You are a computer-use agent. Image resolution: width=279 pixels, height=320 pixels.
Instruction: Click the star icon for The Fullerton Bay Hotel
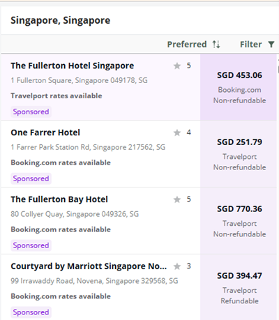point(177,199)
